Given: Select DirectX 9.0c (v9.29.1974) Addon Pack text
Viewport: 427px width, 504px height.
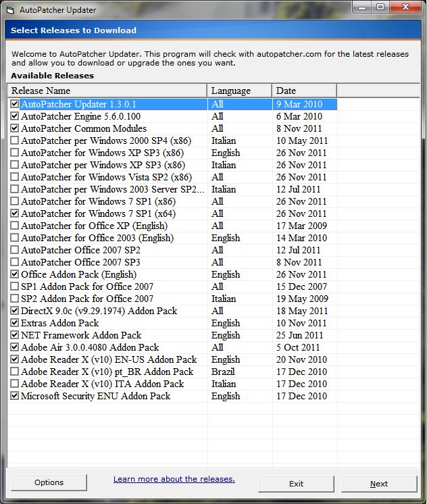Looking at the screenshot, I should (99, 311).
